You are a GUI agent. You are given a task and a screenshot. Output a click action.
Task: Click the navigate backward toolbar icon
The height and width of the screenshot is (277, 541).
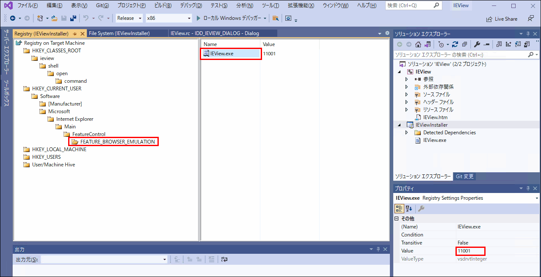[12, 18]
